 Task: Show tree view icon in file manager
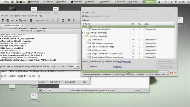tap(44, 90)
